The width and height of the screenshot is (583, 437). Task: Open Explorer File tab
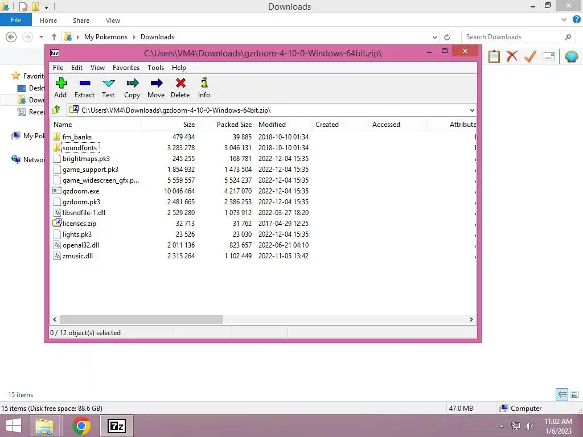(16, 20)
